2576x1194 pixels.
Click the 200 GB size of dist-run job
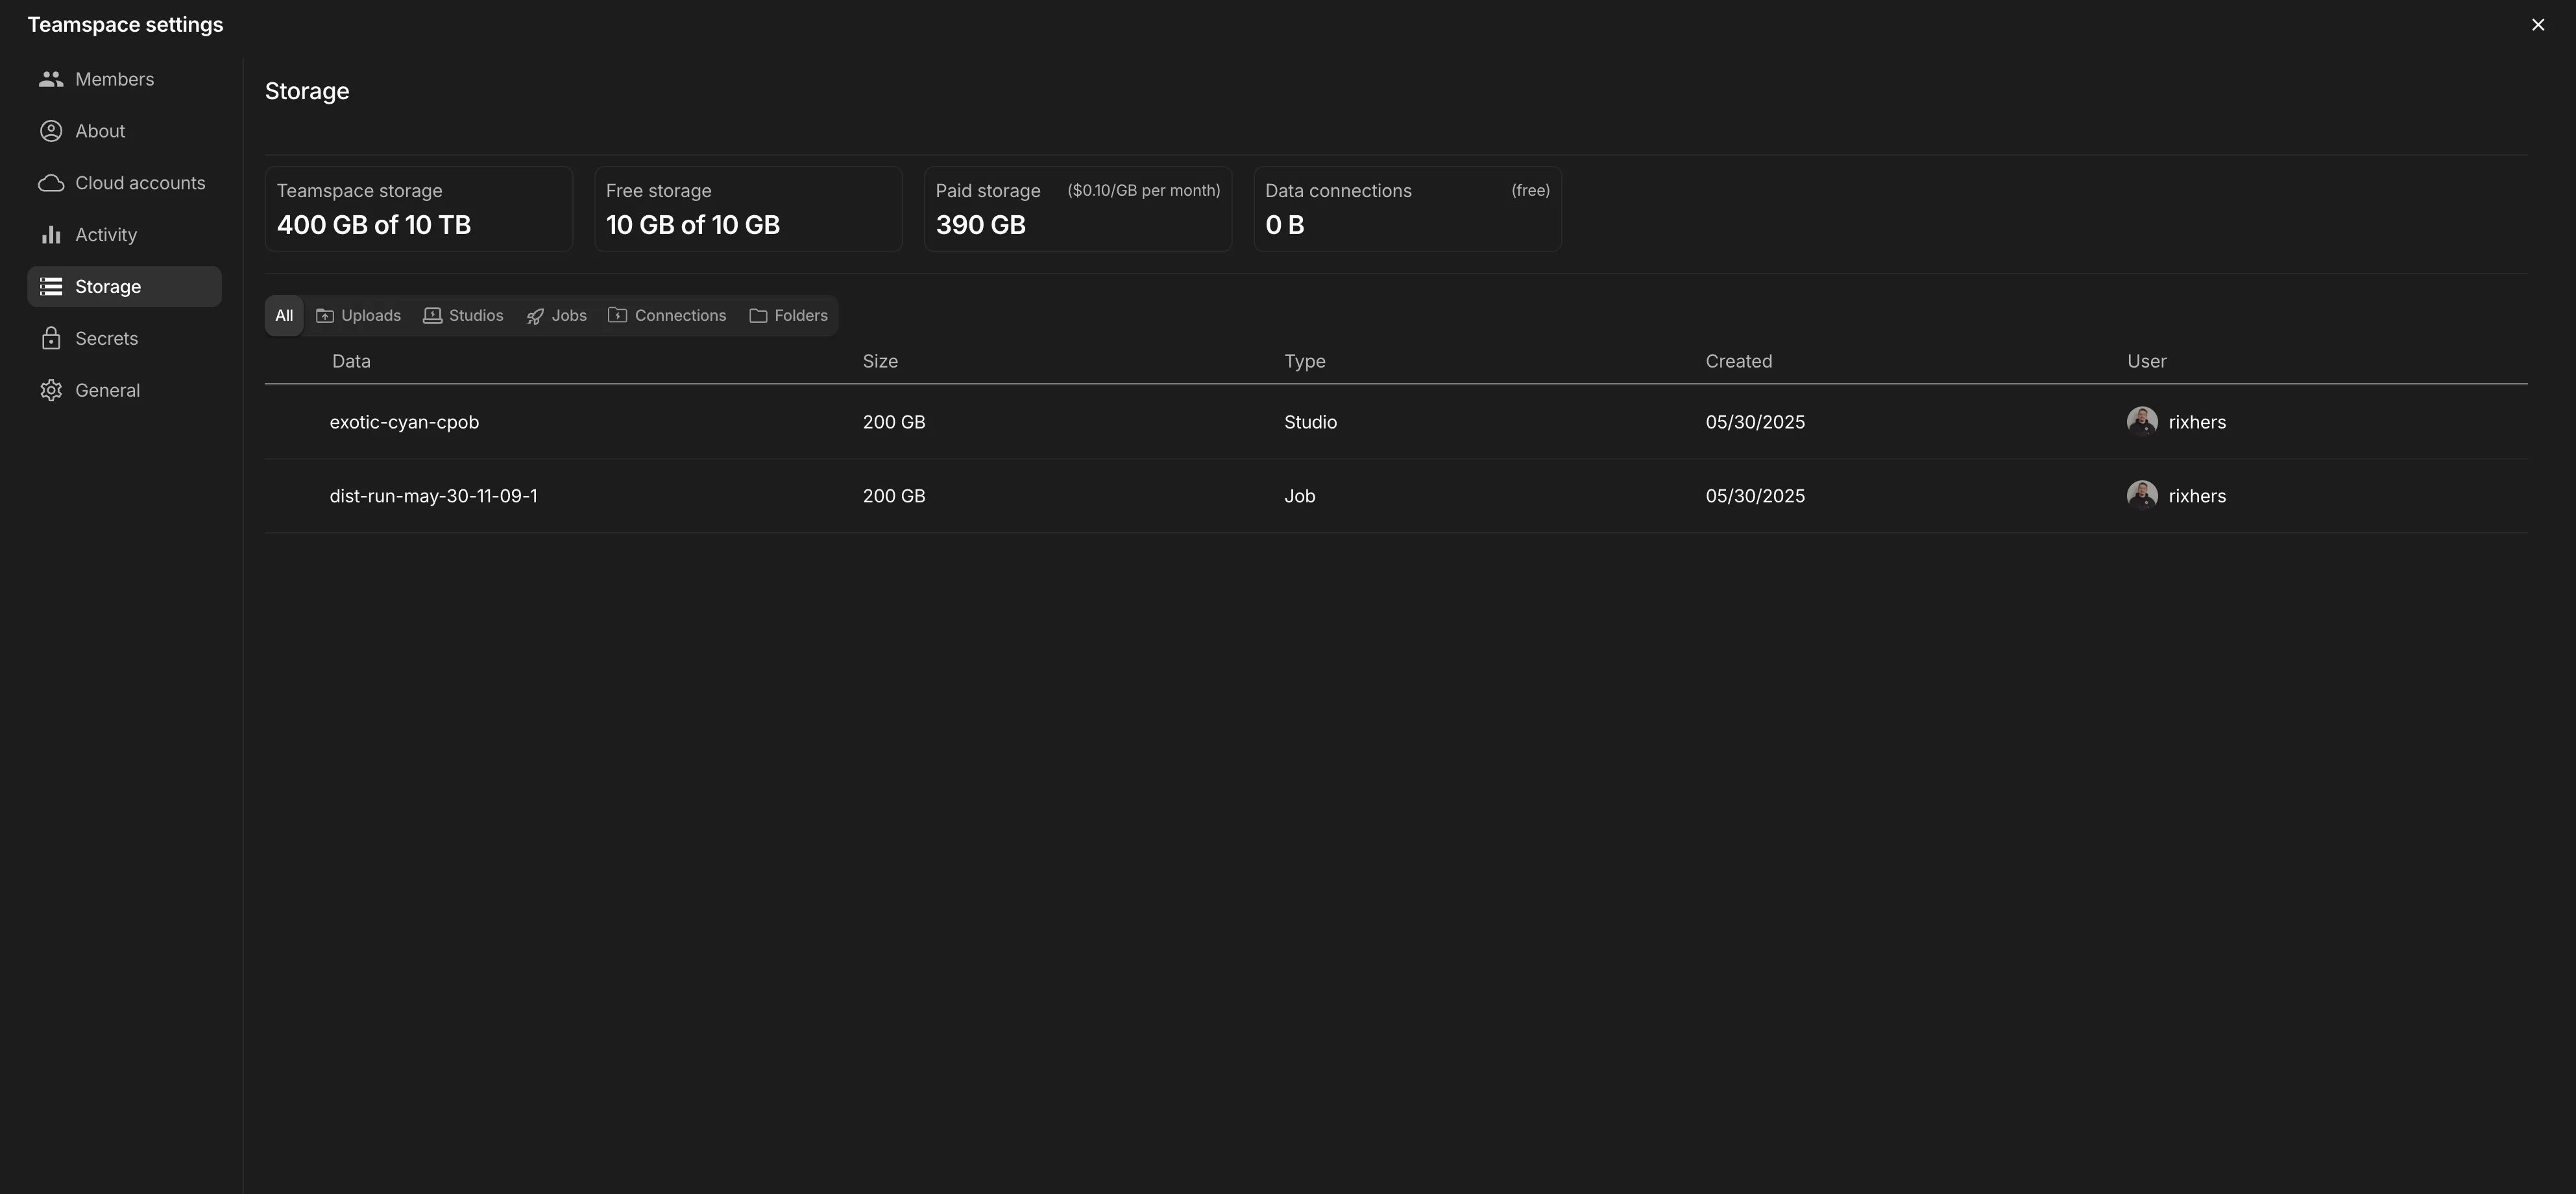click(x=894, y=497)
